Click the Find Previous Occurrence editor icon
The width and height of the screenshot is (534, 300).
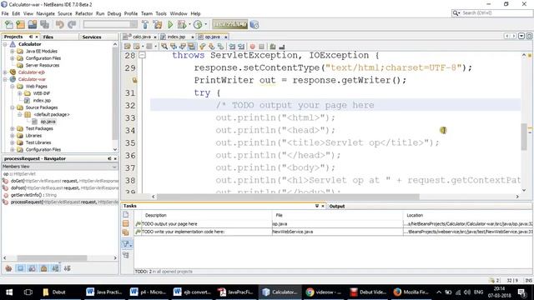pos(174,47)
